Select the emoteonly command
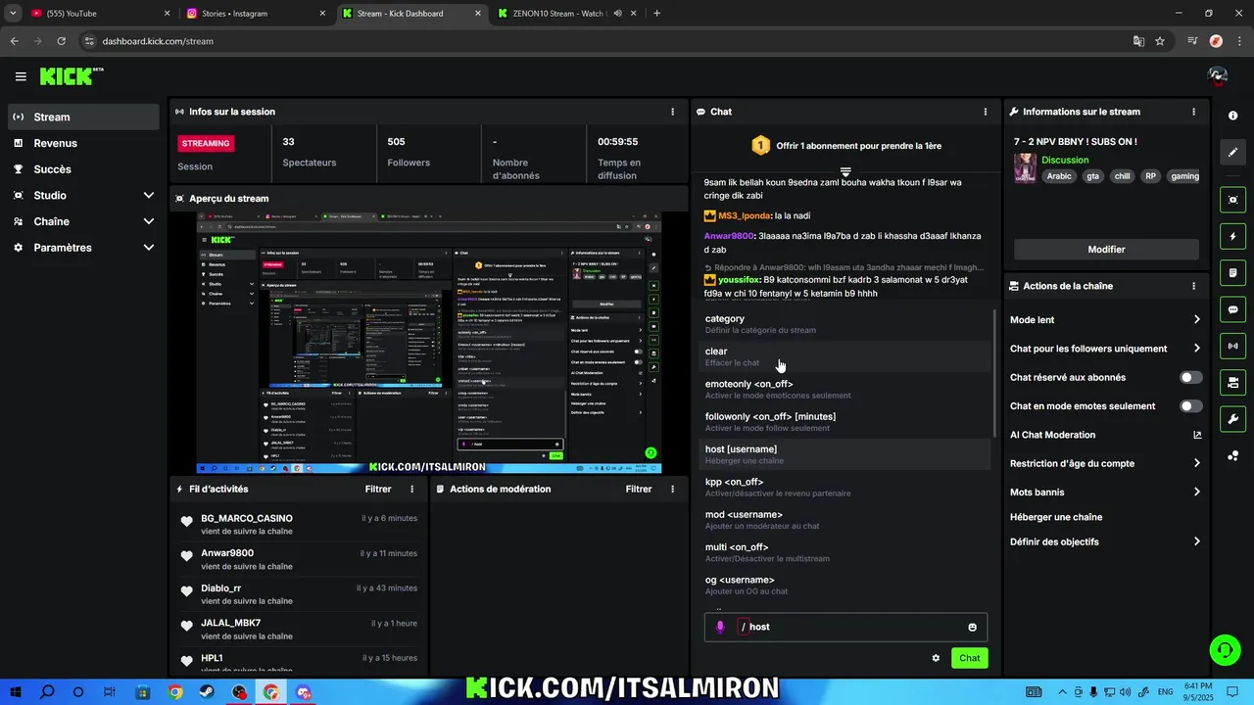 point(846,389)
